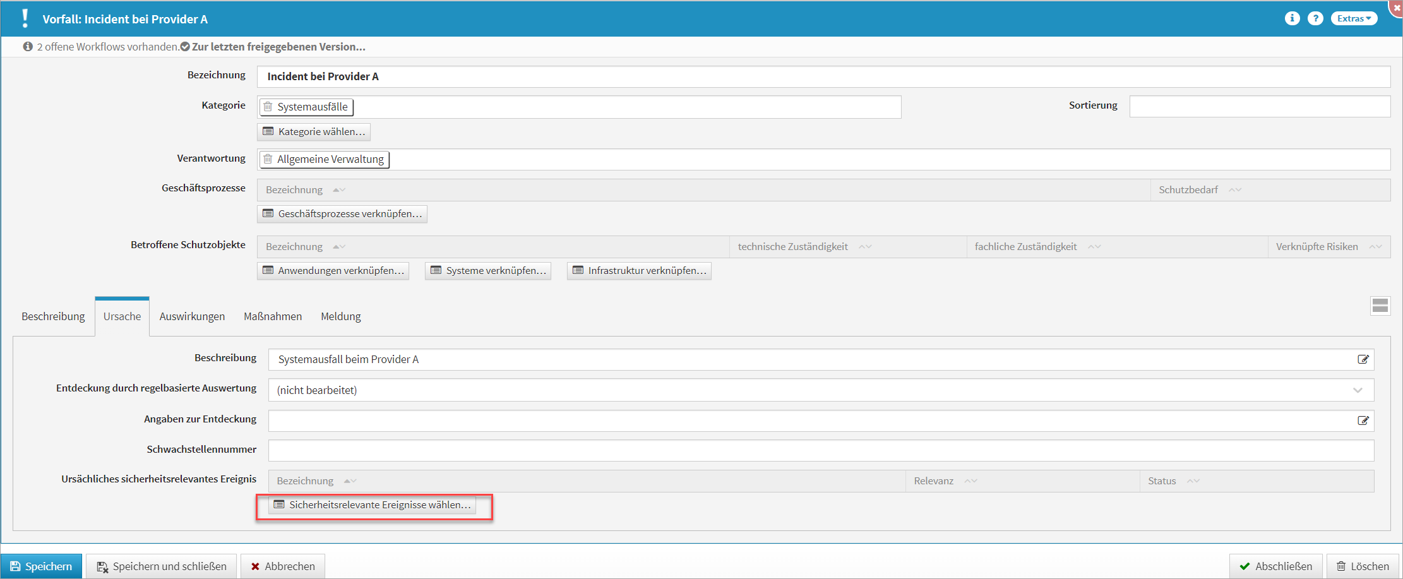Follow Zur letzten freigegebenen Version link
Image resolution: width=1403 pixels, height=579 pixels.
[278, 47]
